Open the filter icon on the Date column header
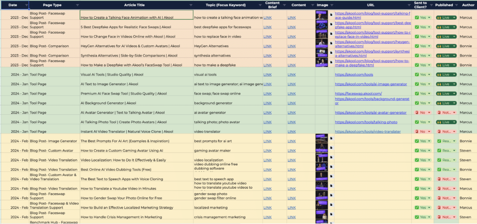The width and height of the screenshot is (477, 224). (27, 5)
